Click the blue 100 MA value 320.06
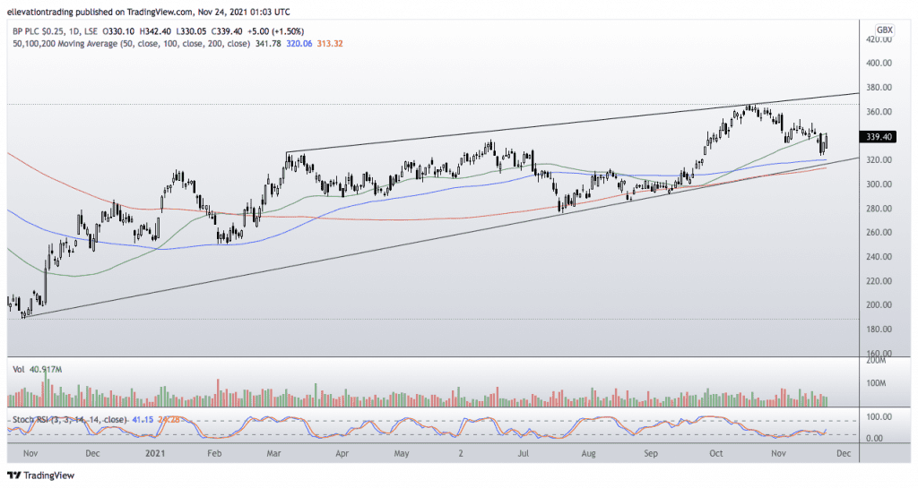This screenshot has width=918, height=488. point(299,43)
